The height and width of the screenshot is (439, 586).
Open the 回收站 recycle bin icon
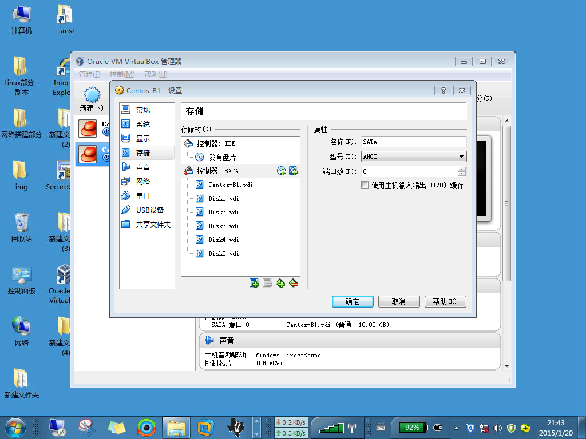[x=21, y=228]
